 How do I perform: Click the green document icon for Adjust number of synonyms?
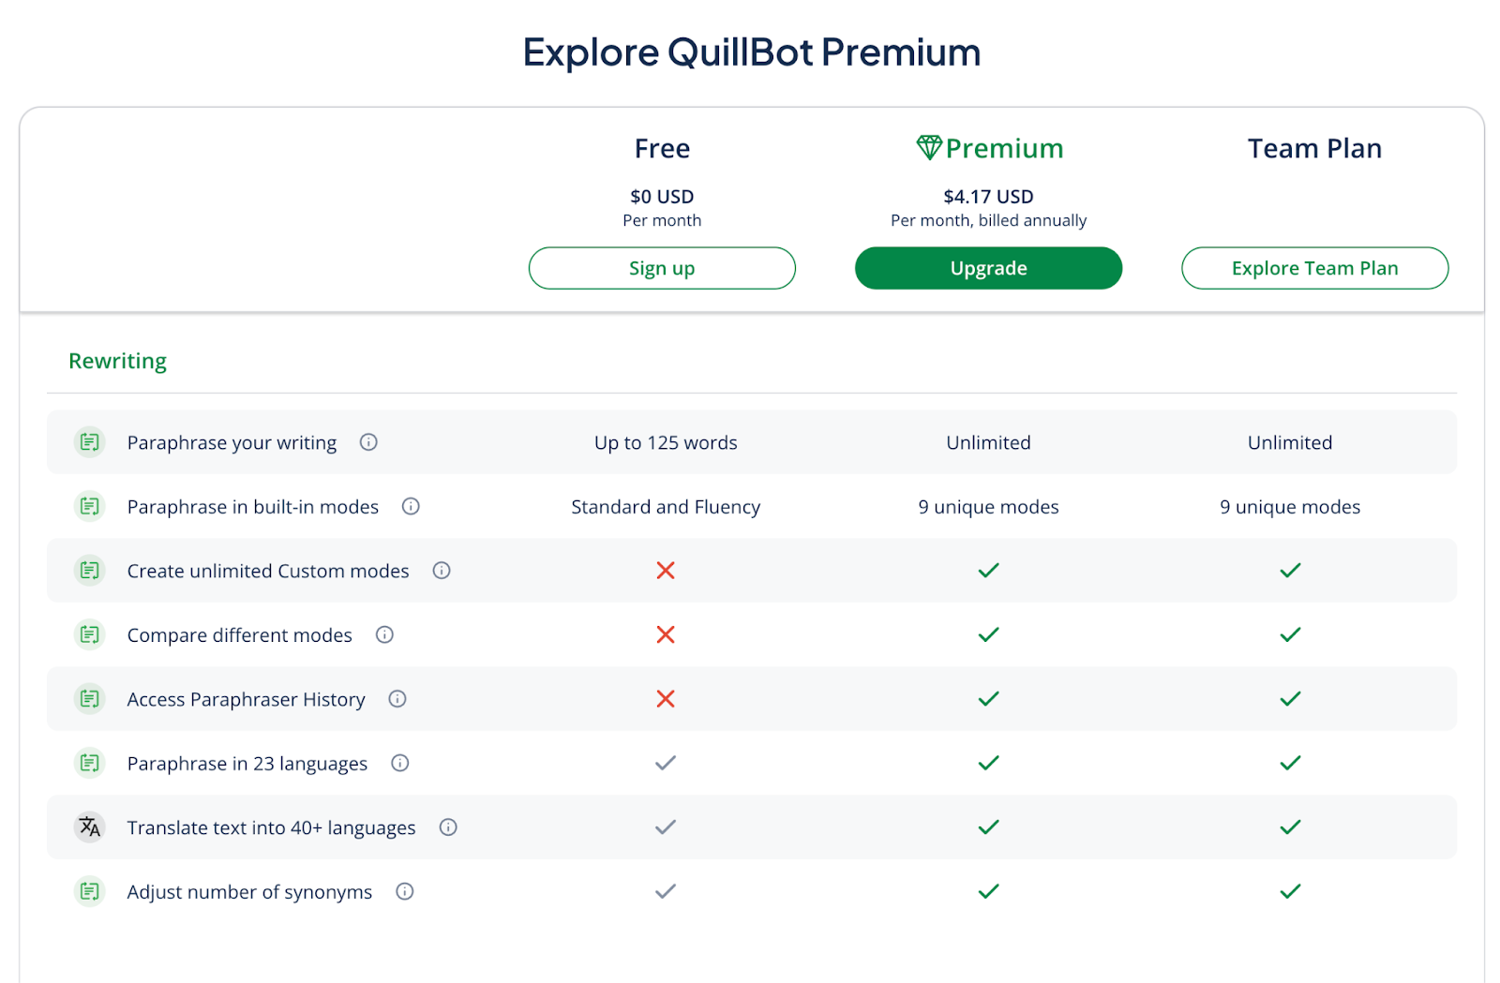point(89,891)
